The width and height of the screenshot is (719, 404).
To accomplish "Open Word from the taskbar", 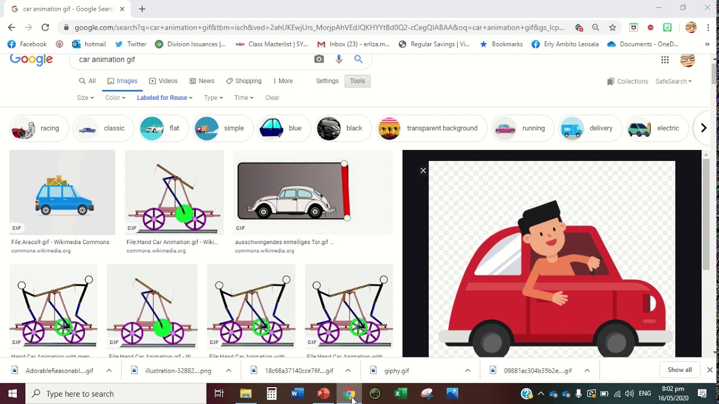I will click(297, 394).
